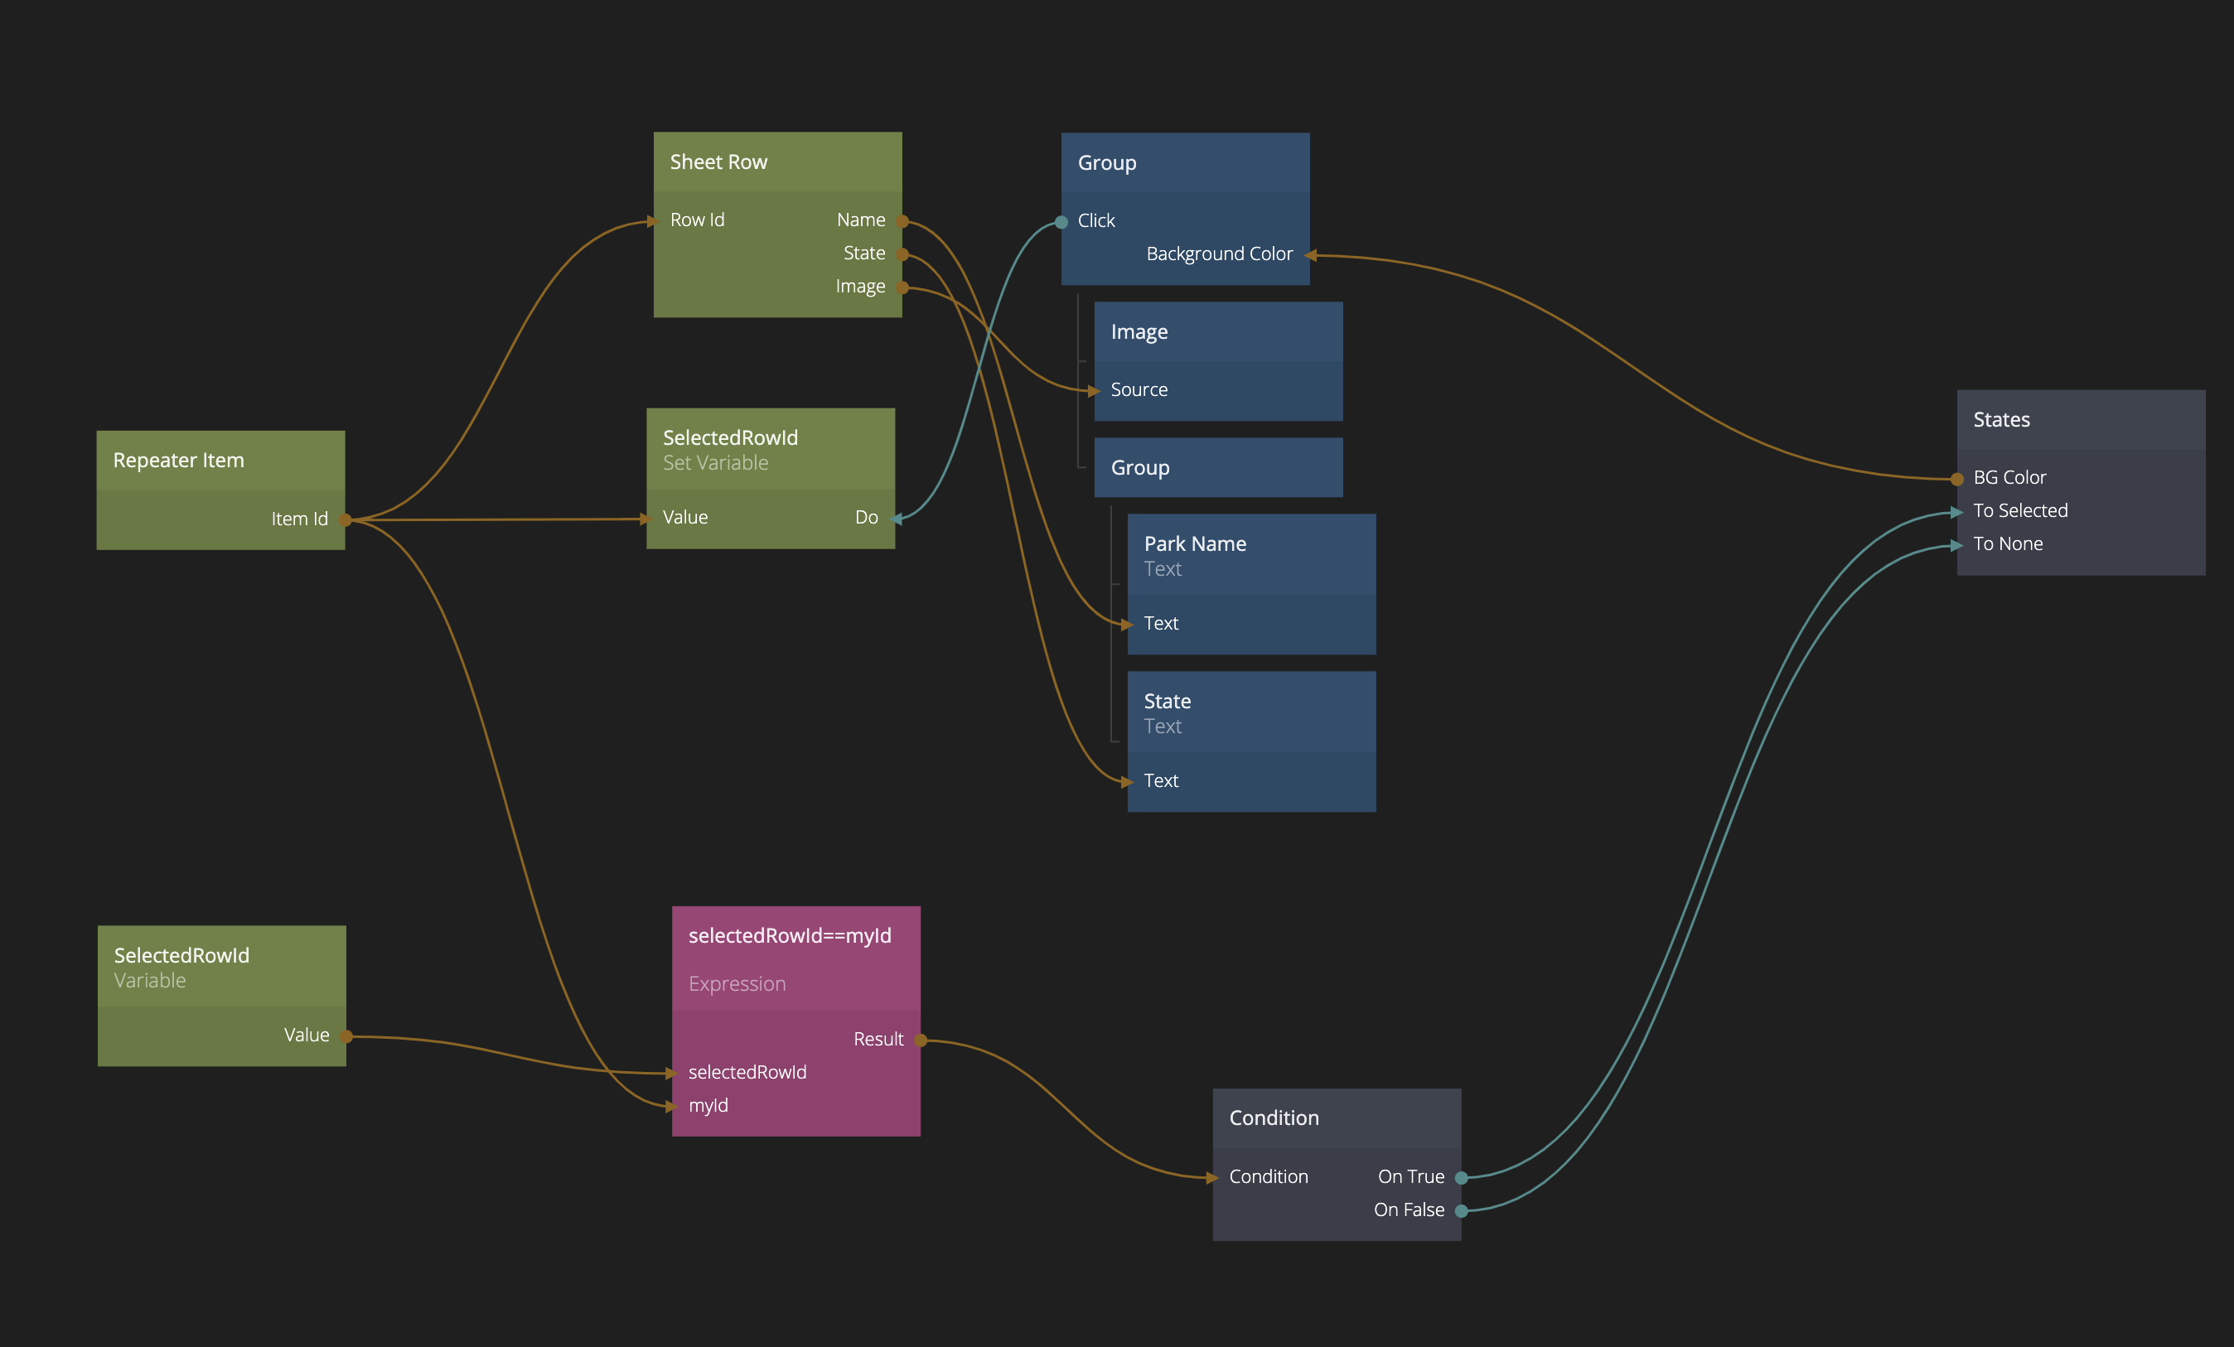Screen dimensions: 2234x1347
Task: Select the States node
Action: [2001, 420]
